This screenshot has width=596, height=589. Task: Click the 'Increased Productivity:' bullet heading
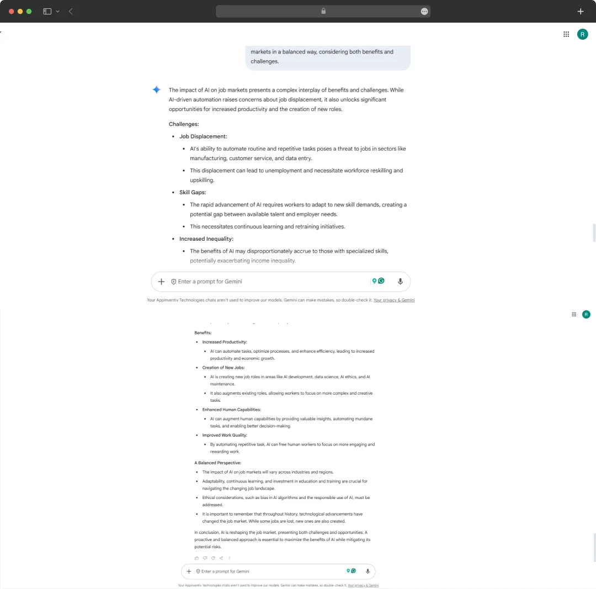tap(225, 342)
